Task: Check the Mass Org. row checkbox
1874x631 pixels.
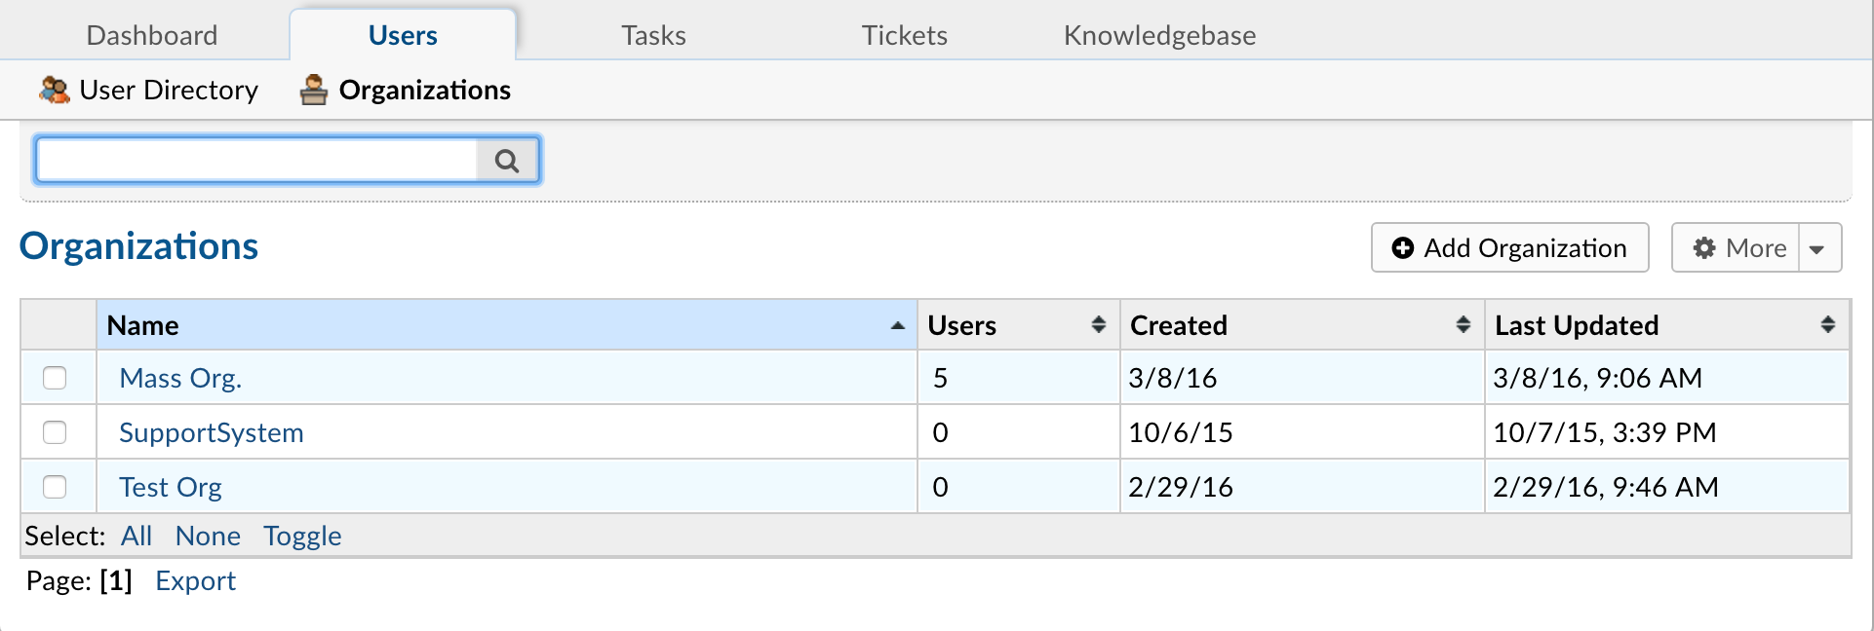Action: [55, 378]
